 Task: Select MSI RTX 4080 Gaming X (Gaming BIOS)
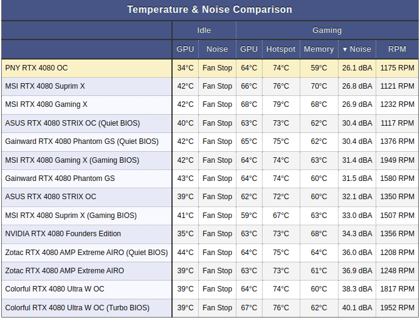[x=72, y=160]
